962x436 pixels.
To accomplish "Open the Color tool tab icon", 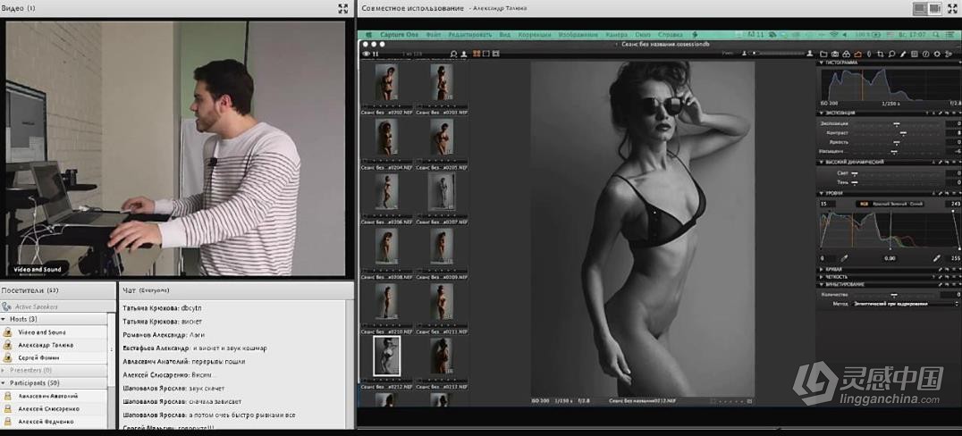I will click(x=846, y=54).
